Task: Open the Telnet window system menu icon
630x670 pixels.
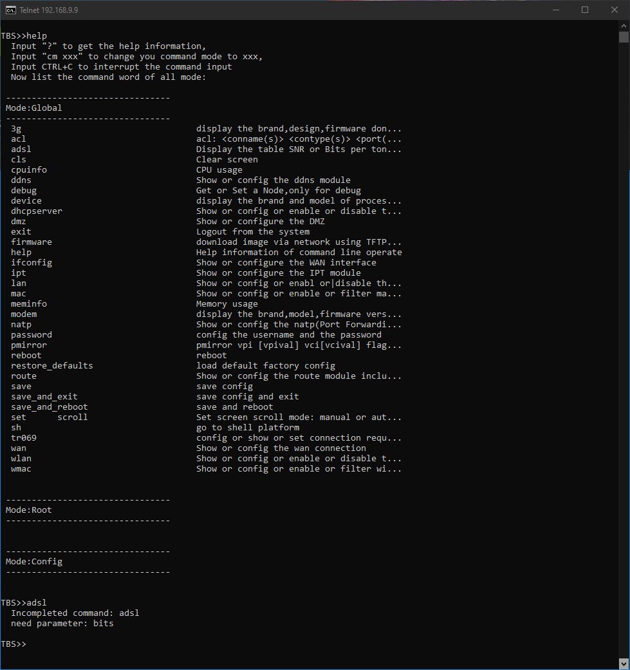Action: click(11, 10)
